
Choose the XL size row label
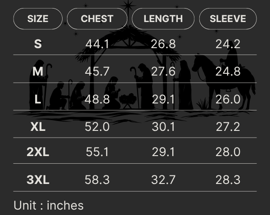click(x=38, y=127)
